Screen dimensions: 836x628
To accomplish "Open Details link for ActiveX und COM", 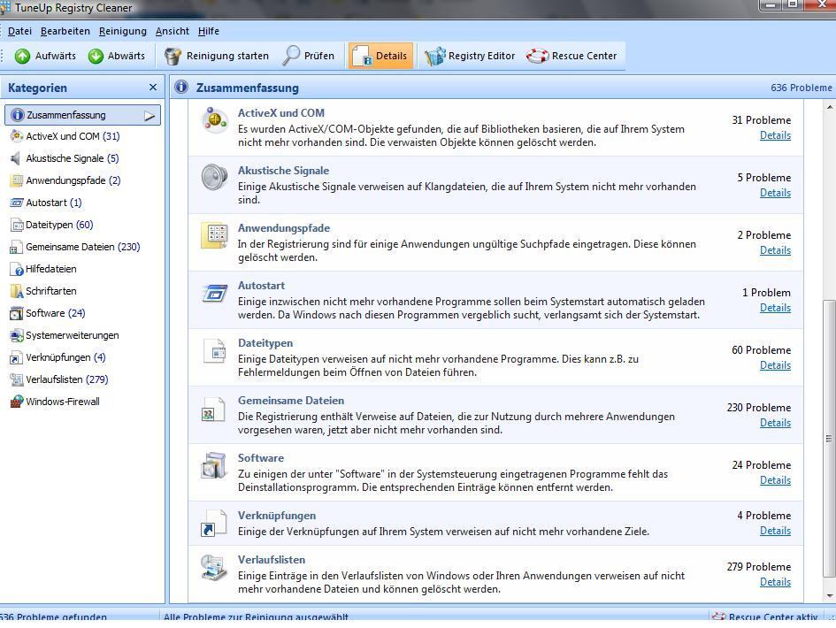I will [x=775, y=135].
